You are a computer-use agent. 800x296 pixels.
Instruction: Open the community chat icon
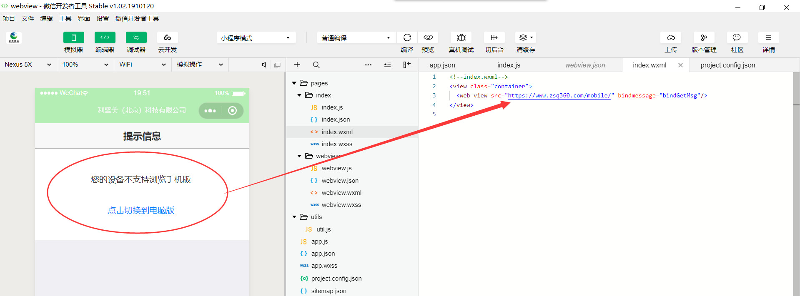tap(737, 37)
